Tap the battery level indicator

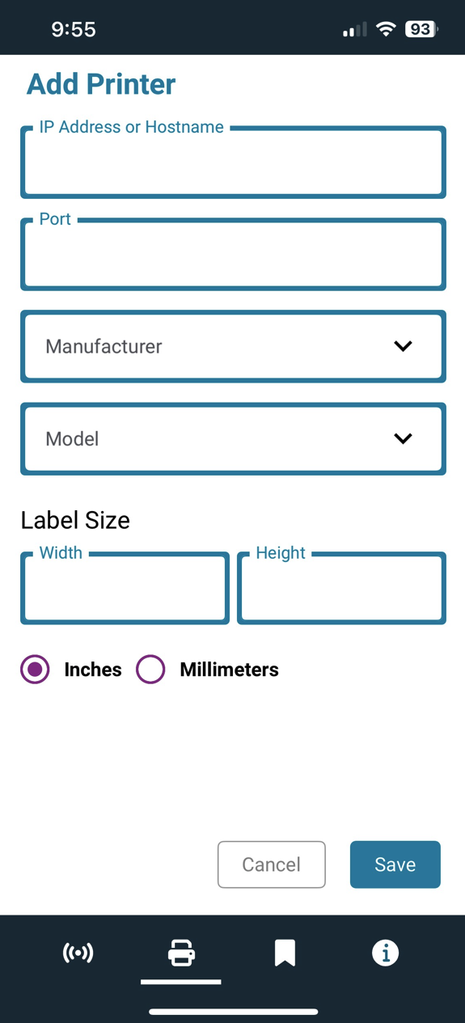pyautogui.click(x=421, y=30)
